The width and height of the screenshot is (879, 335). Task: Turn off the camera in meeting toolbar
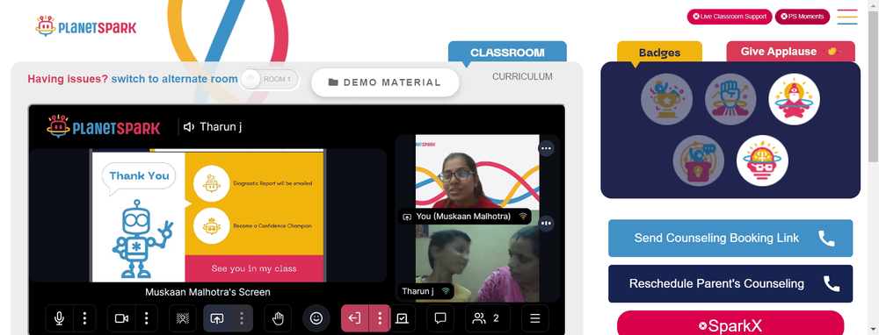(x=121, y=318)
